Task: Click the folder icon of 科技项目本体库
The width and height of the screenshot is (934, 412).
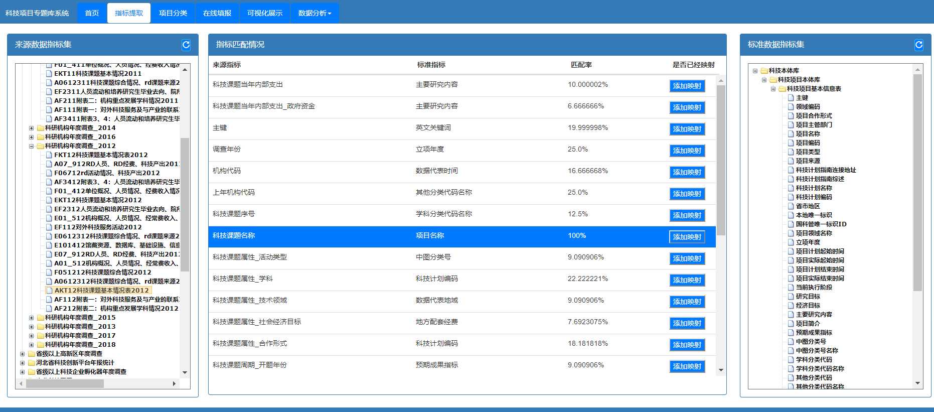Action: coord(773,80)
